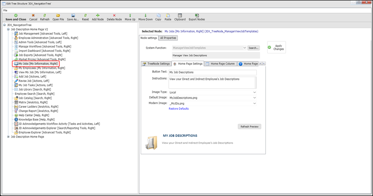
Task: Click the Save and Close toolbar icon
Action: click(16, 15)
